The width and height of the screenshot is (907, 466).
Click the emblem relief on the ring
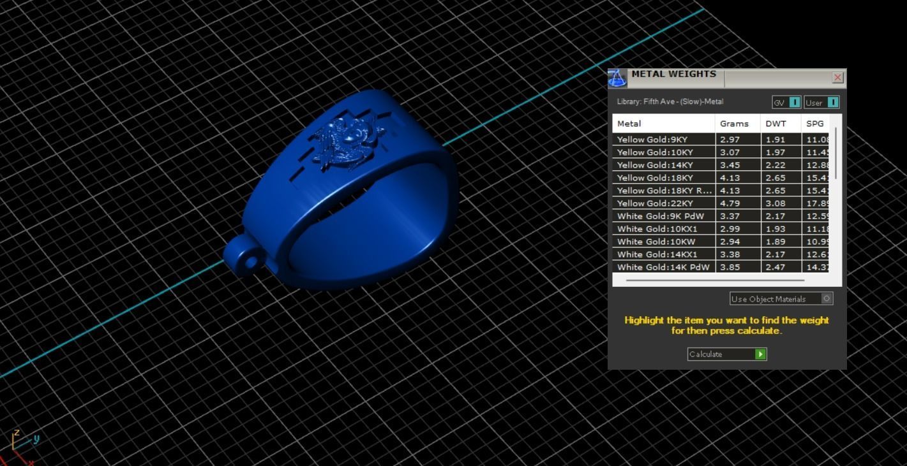pos(348,142)
